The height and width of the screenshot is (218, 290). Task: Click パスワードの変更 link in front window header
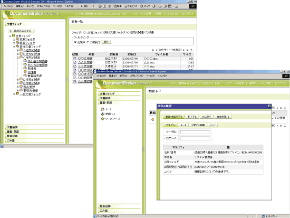point(234,83)
